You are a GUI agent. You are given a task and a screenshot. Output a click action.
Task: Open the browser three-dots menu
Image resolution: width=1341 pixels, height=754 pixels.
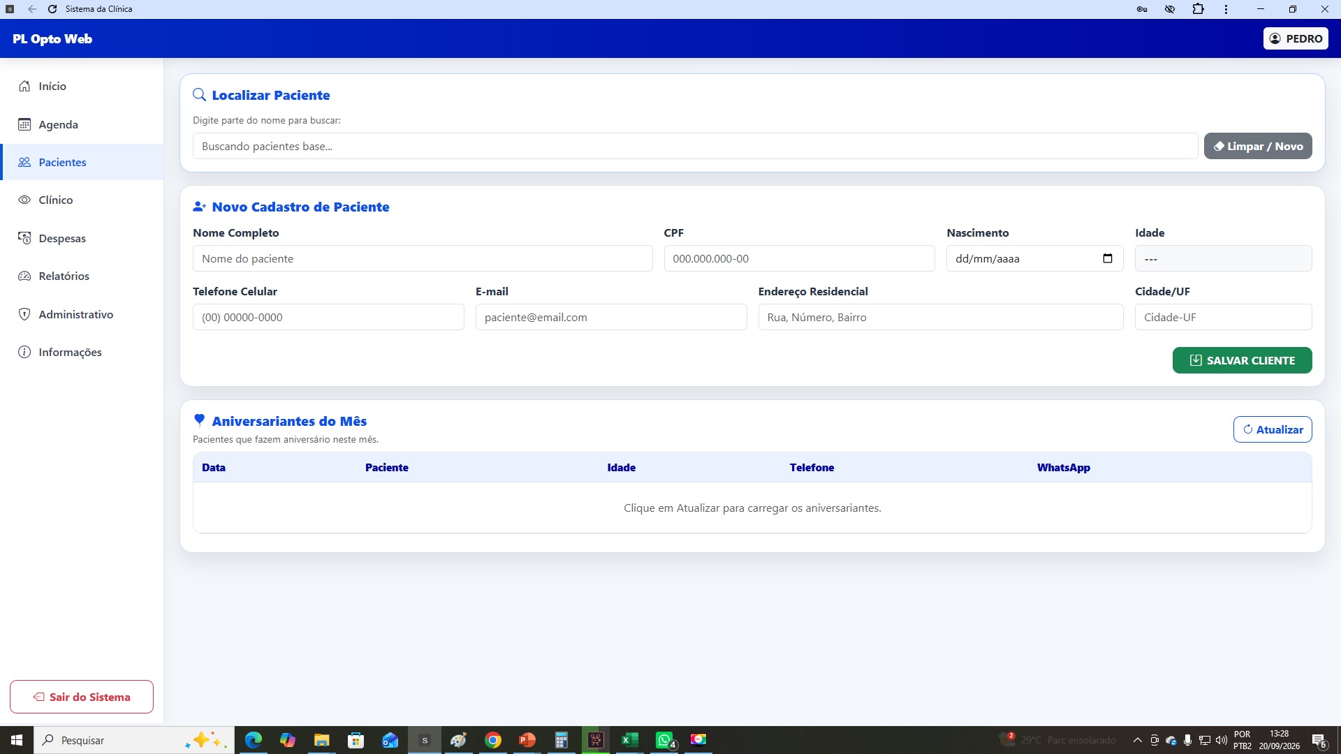pos(1226,9)
